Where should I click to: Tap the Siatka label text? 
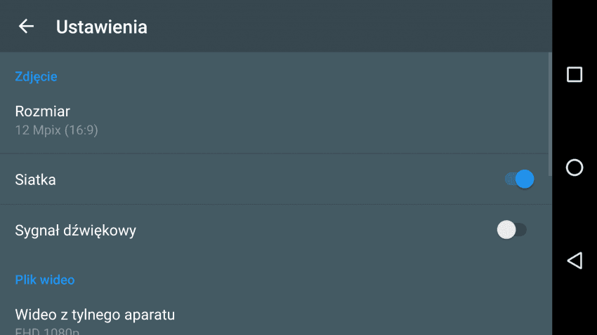coord(35,179)
